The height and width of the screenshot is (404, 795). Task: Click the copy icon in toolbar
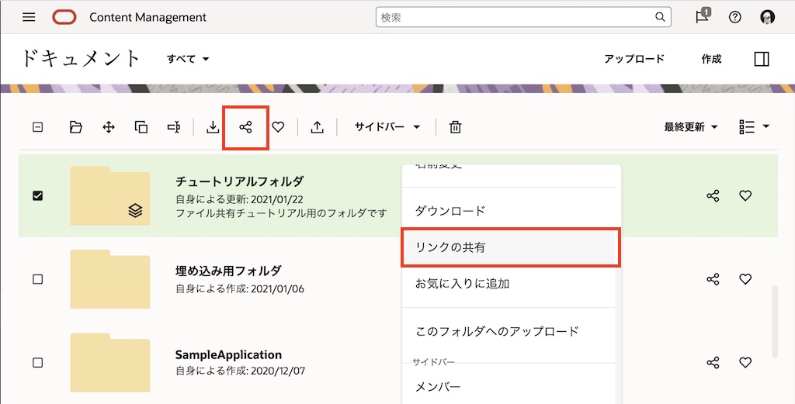tap(141, 127)
